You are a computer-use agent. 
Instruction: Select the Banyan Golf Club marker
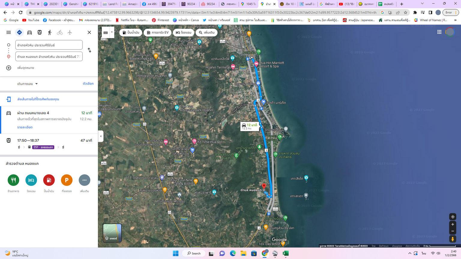[237, 155]
